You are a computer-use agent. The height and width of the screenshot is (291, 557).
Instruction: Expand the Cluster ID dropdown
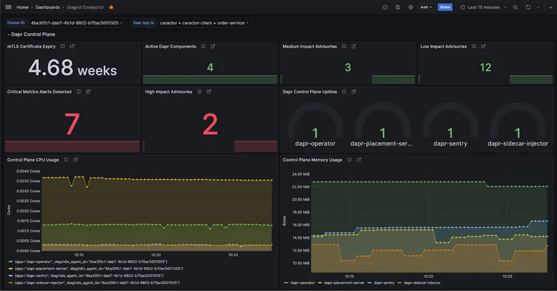pos(77,22)
